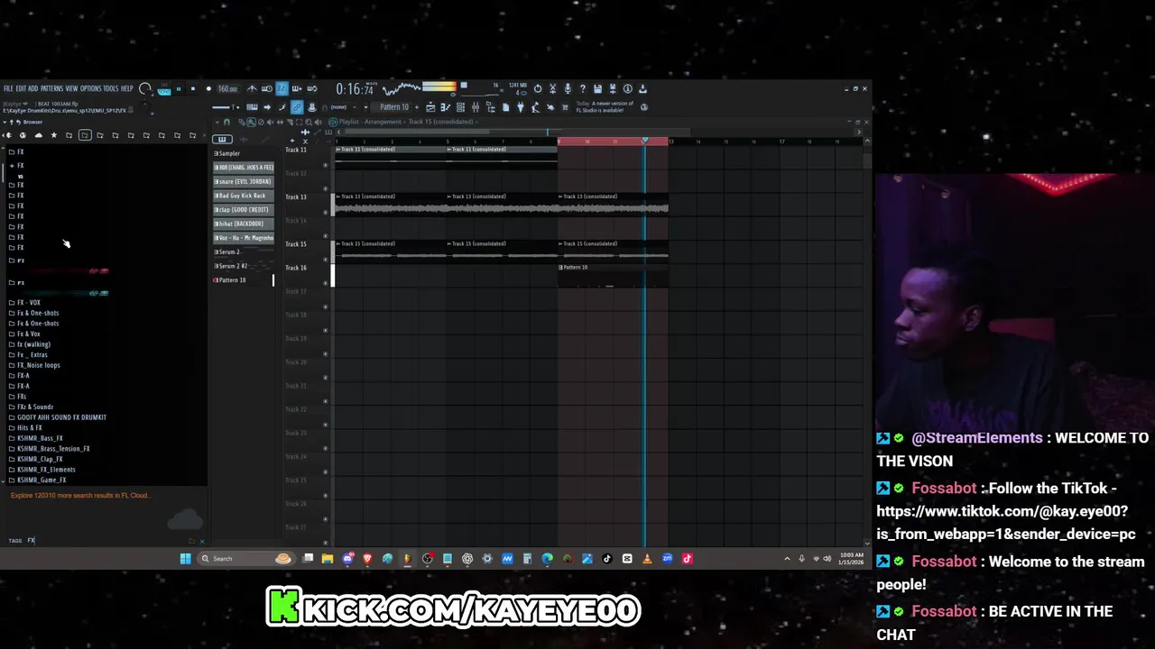1155x649 pixels.
Task: Click the newer version of FL Studio notice
Action: tap(605, 106)
